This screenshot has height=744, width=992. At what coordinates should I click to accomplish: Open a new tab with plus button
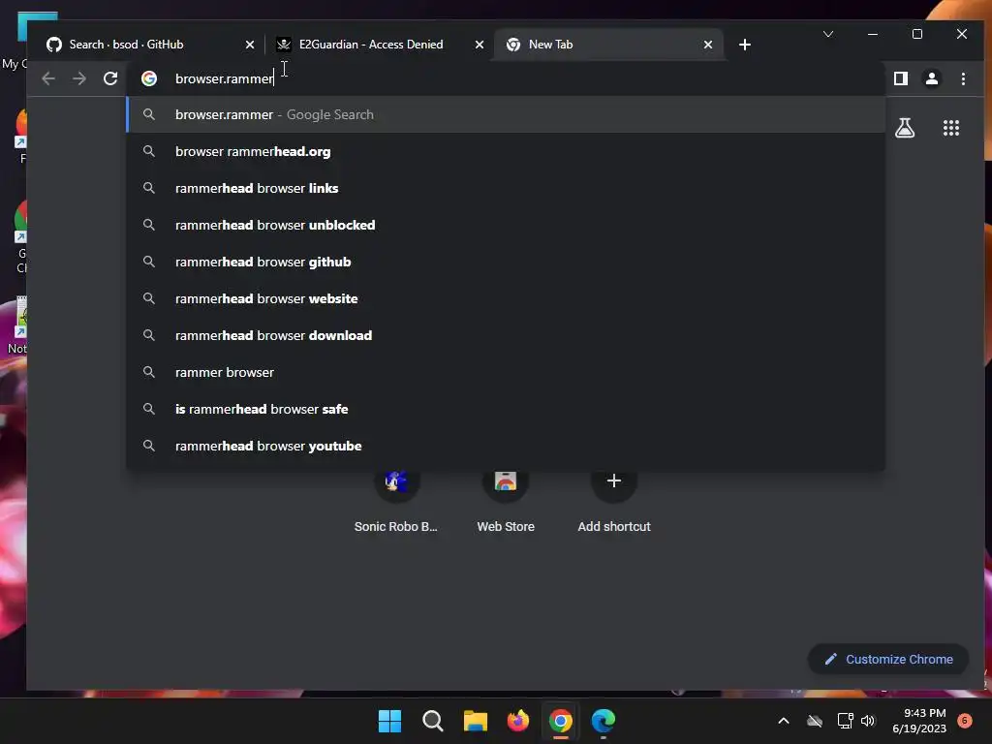745,45
